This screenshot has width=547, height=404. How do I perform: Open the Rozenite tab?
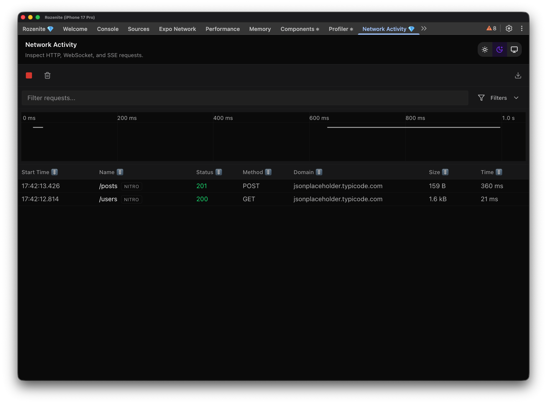click(38, 29)
